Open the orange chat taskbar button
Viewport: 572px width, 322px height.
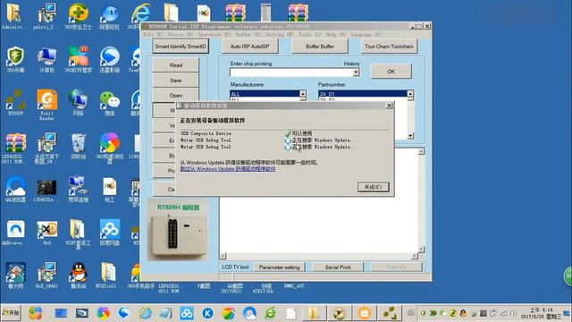pos(365,313)
